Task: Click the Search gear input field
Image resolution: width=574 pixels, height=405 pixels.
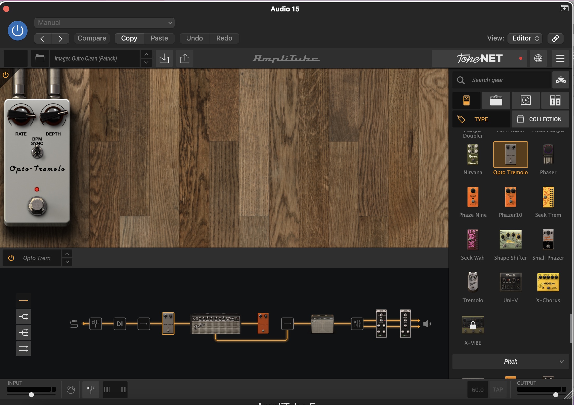Action: (x=502, y=80)
